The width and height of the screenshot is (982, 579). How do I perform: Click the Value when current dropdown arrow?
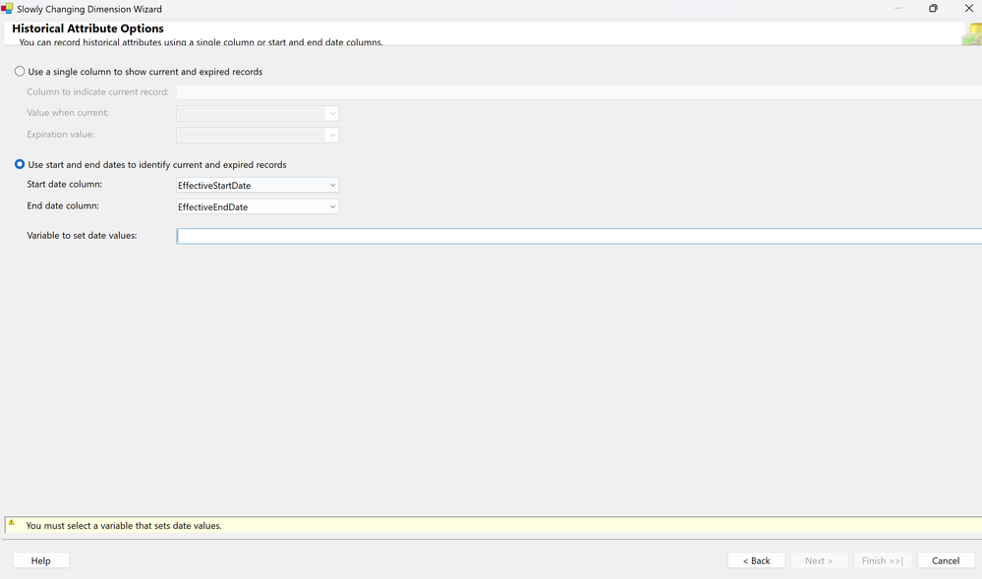tap(332, 113)
